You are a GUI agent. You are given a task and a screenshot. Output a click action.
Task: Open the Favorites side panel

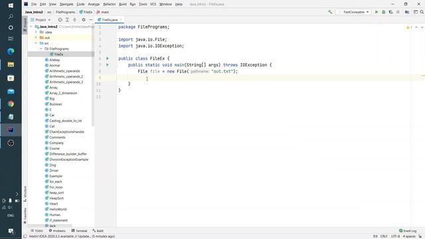[25, 215]
